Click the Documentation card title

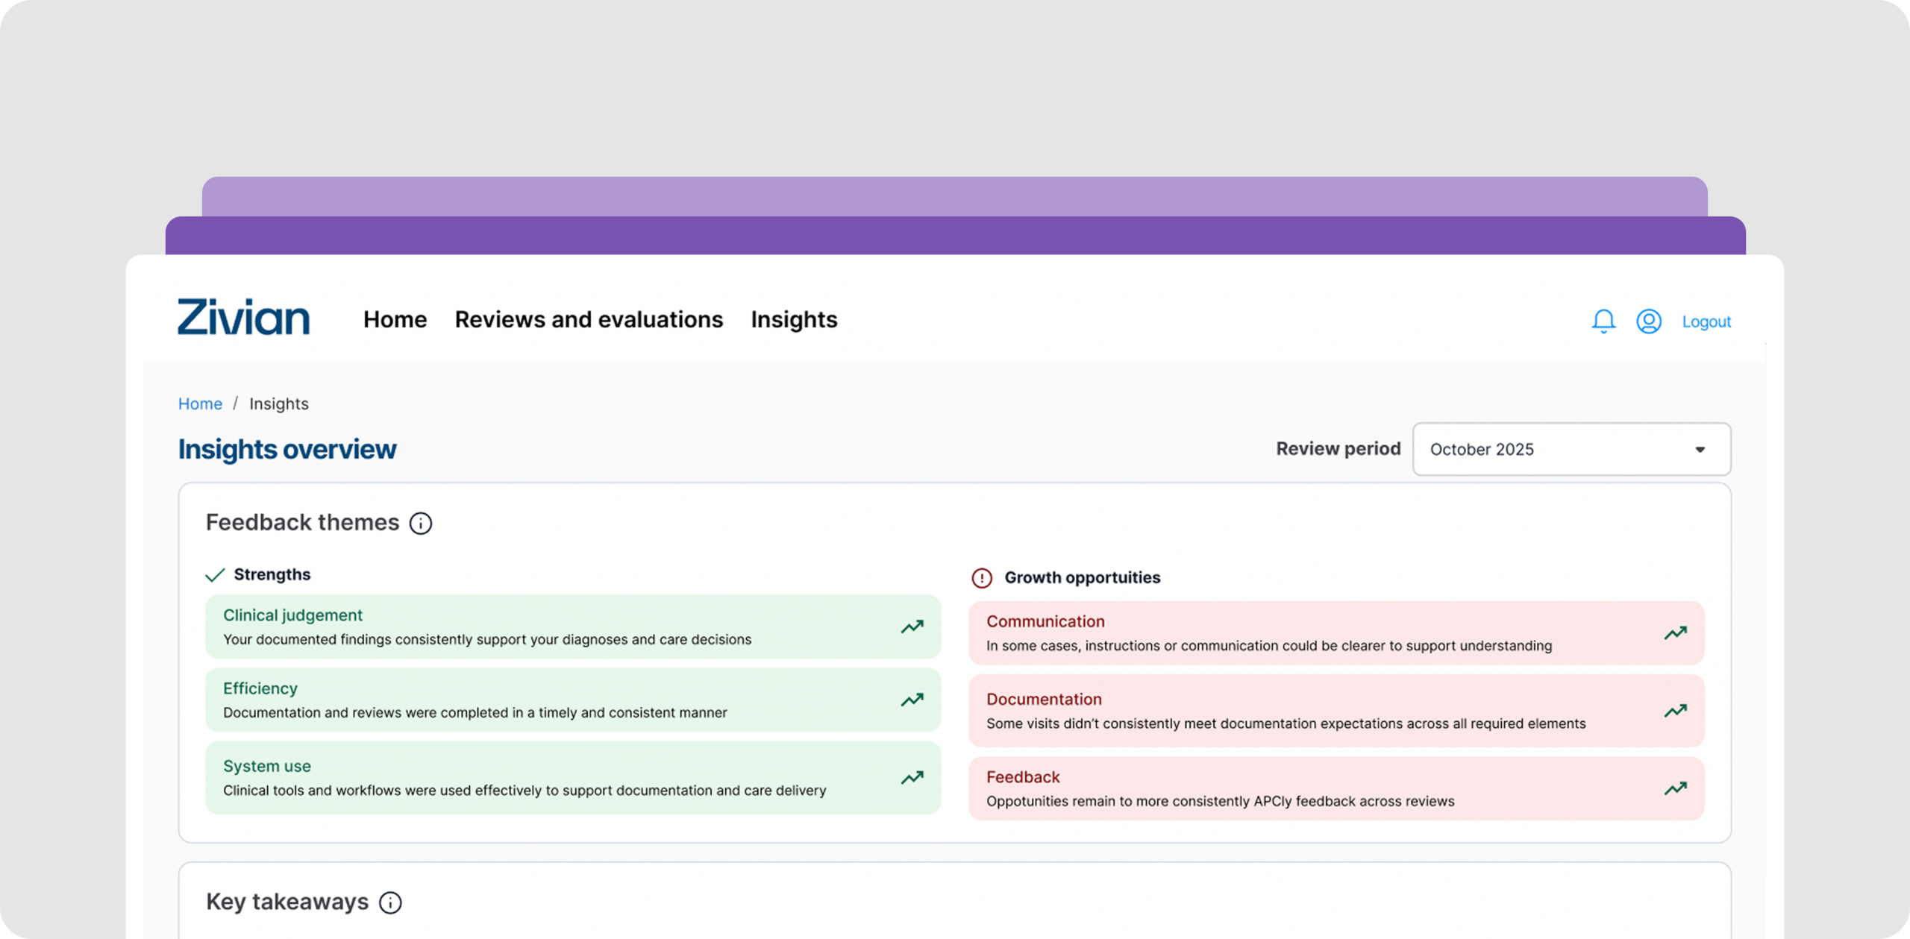click(x=1044, y=699)
